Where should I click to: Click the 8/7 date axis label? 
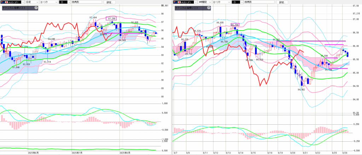[176, 153]
